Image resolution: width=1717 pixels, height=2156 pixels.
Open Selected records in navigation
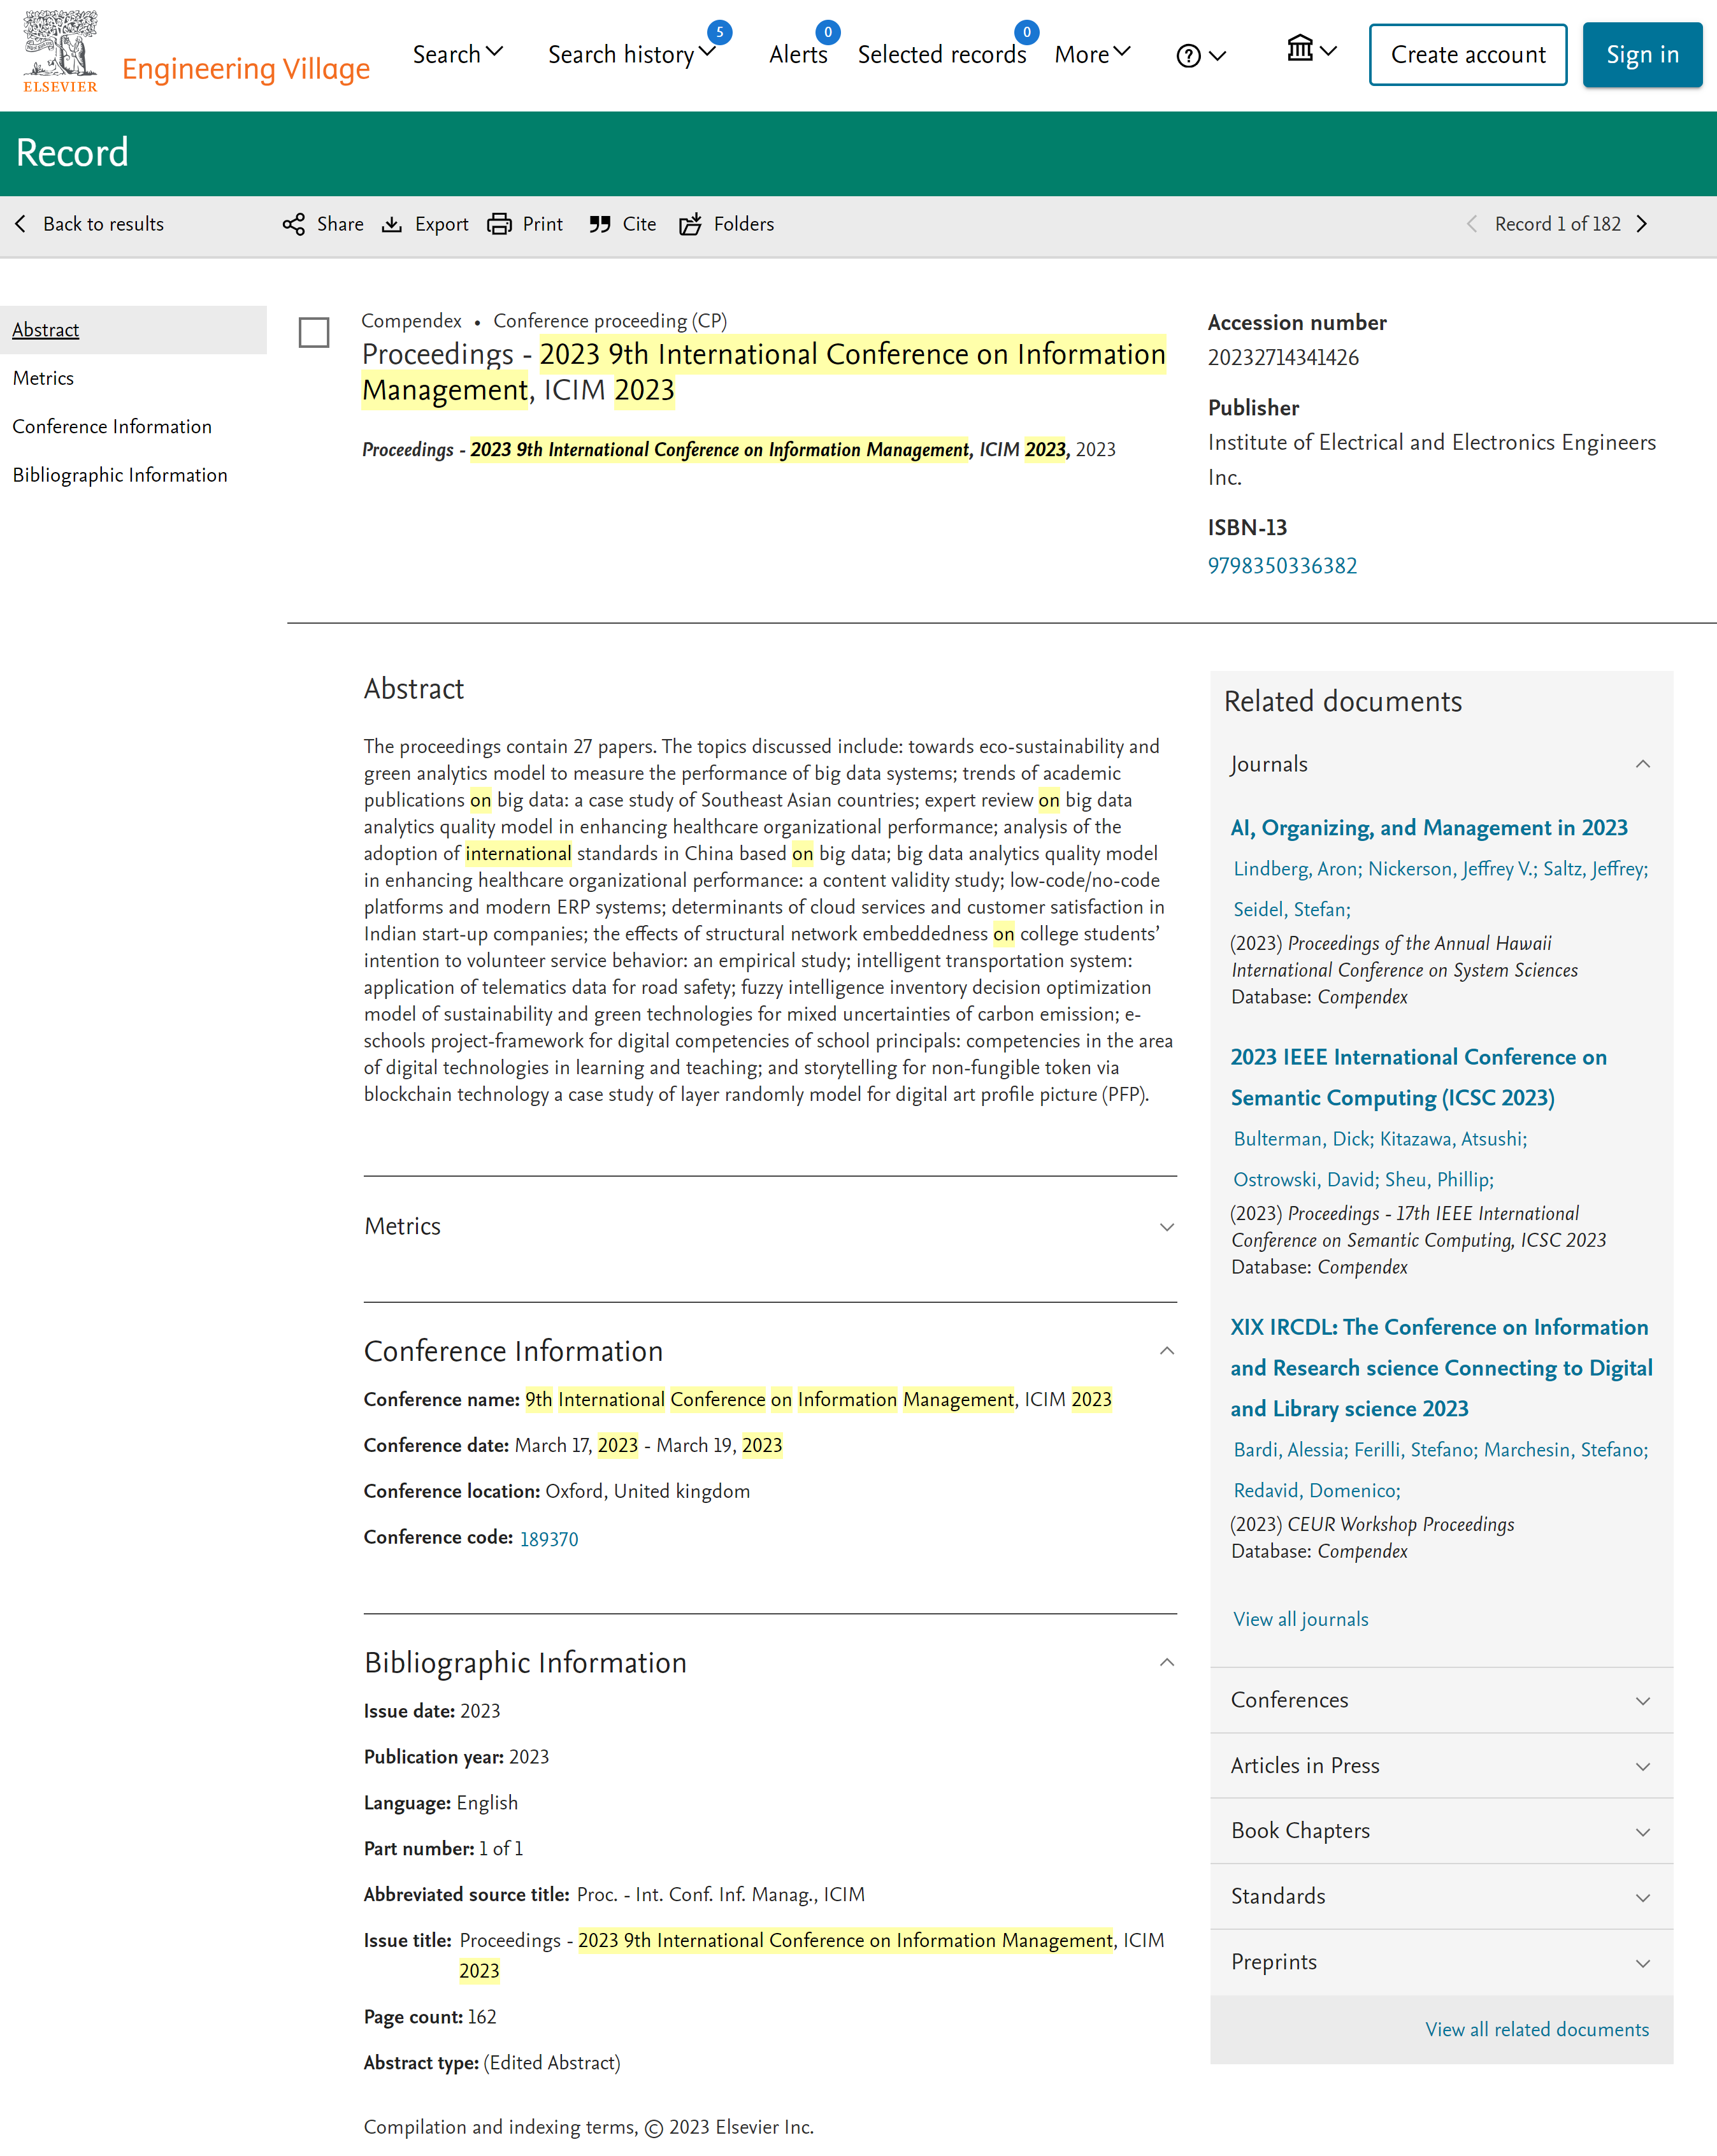[942, 55]
